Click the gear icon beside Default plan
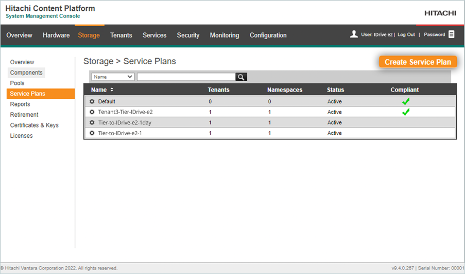This screenshot has height=274, width=465. pyautogui.click(x=92, y=102)
